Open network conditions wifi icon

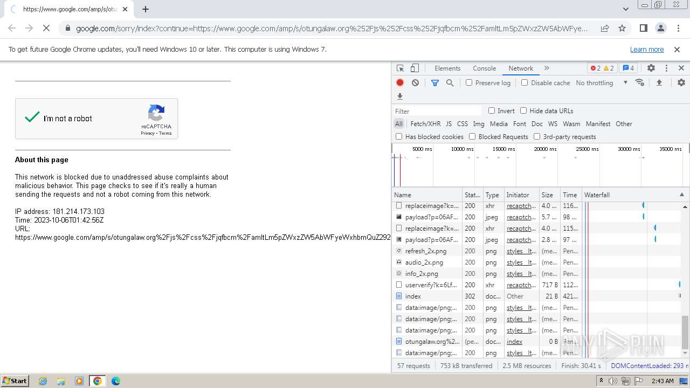[640, 82]
